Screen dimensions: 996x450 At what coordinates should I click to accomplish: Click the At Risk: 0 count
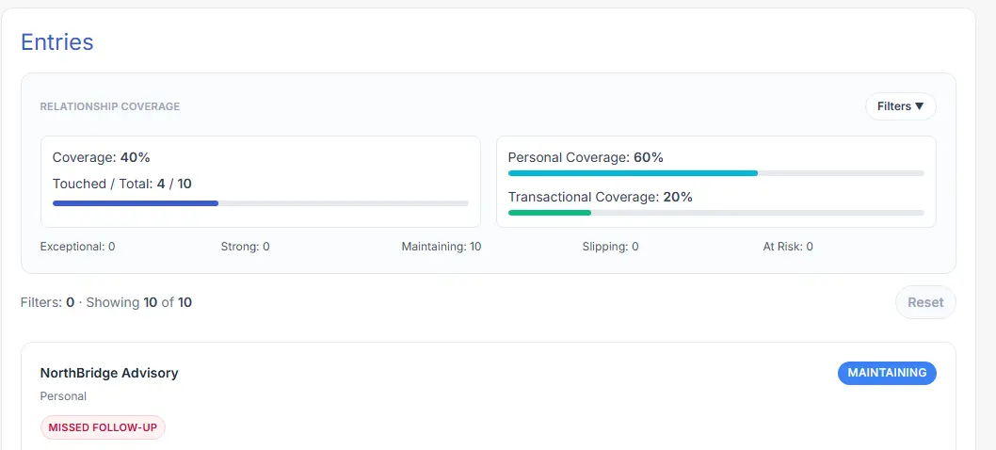(788, 247)
